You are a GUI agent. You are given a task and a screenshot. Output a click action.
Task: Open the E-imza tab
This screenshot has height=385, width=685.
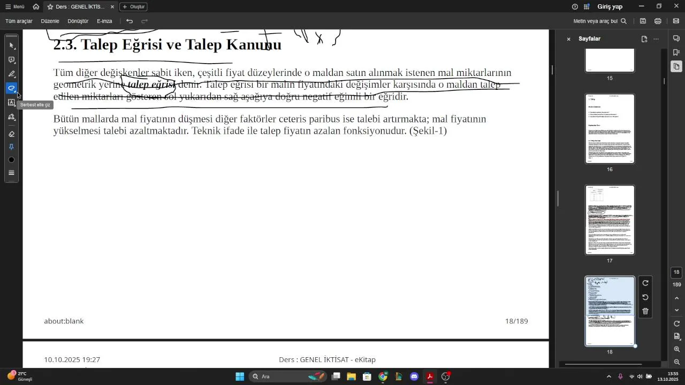pyautogui.click(x=105, y=21)
